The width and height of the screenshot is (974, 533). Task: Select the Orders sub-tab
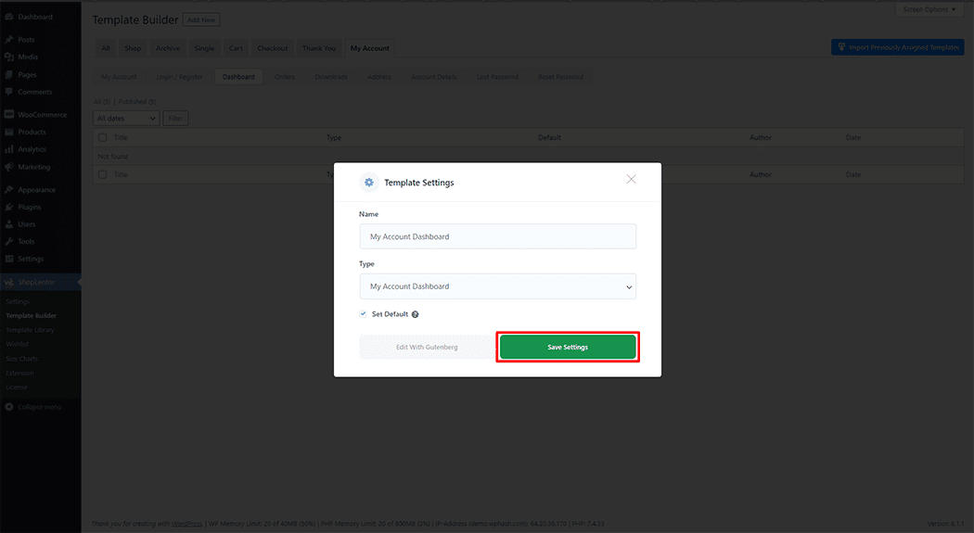tap(284, 77)
